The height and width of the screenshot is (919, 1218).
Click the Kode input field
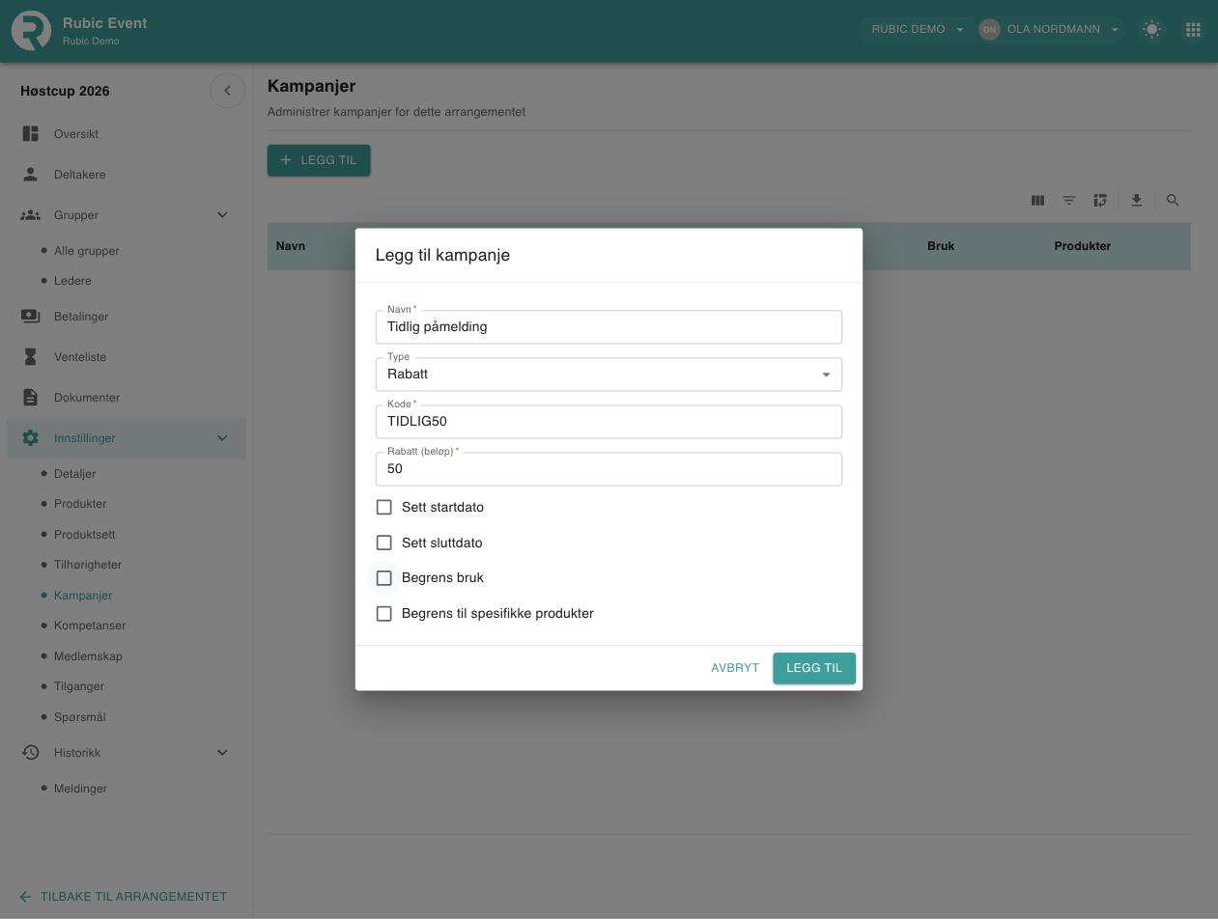[609, 422]
